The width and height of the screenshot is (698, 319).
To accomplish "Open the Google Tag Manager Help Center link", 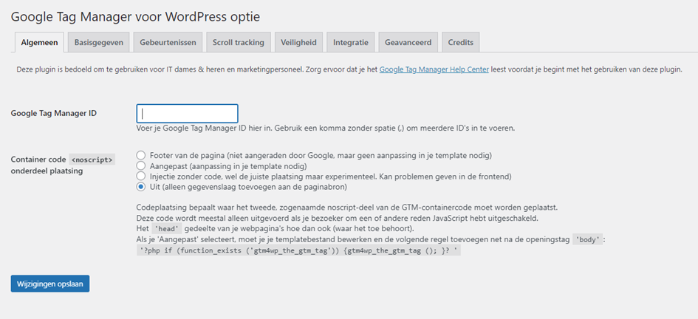I will 434,69.
